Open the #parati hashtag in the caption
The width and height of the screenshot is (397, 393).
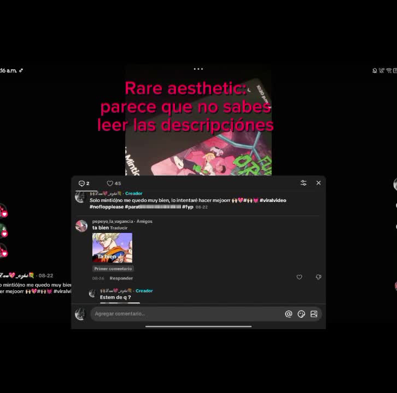point(153,207)
